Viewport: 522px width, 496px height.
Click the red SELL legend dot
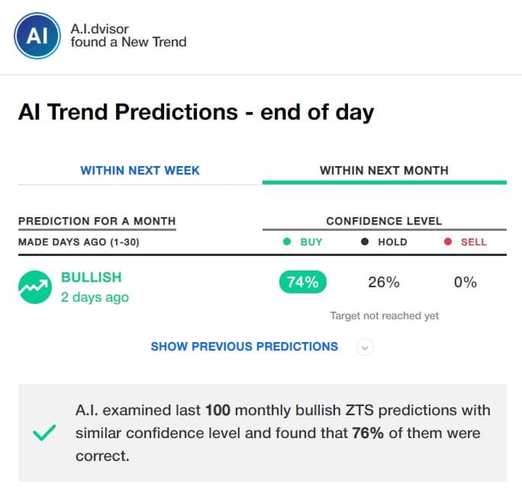coord(448,242)
